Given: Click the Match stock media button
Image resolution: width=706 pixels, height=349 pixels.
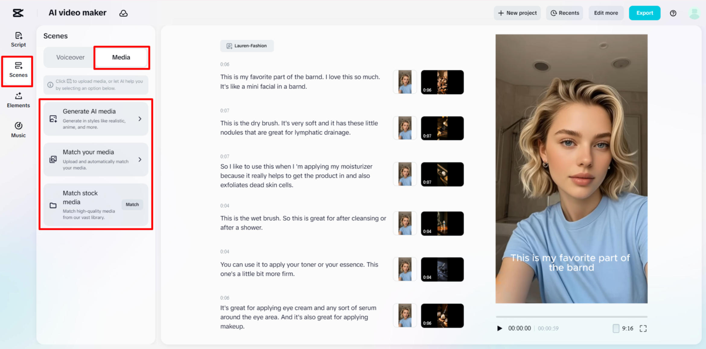Looking at the screenshot, I should click(x=132, y=204).
